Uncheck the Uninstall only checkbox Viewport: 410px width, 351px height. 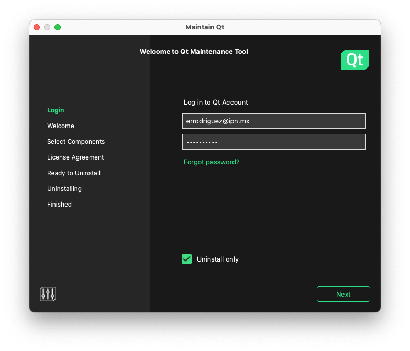186,259
